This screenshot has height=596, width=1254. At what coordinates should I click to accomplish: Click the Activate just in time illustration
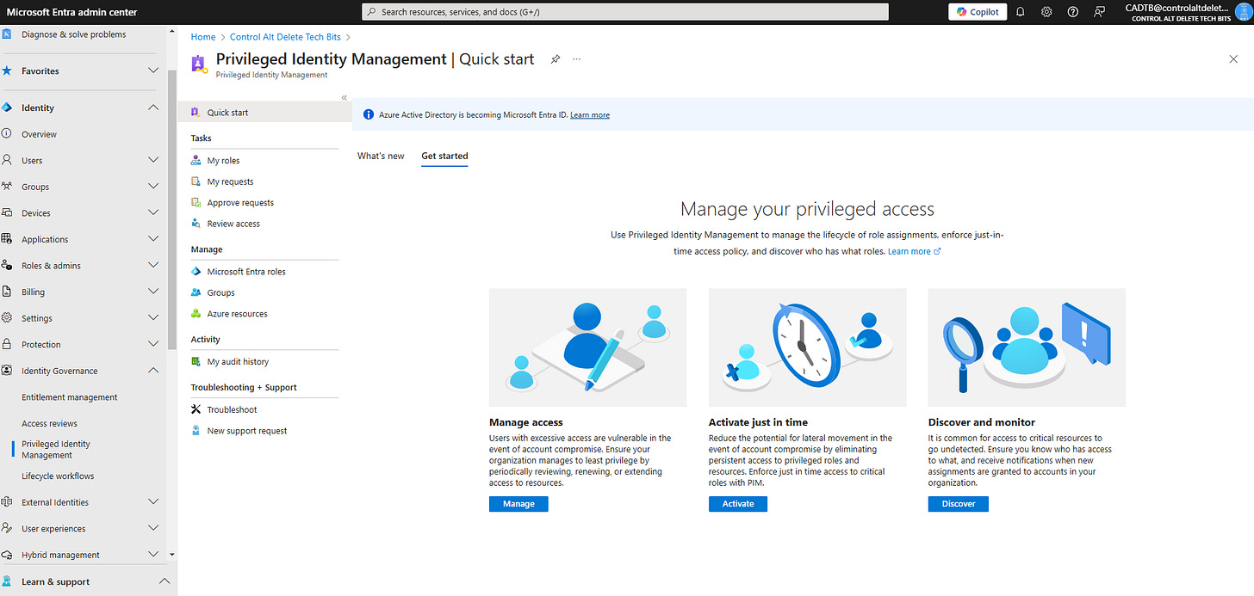click(x=807, y=347)
